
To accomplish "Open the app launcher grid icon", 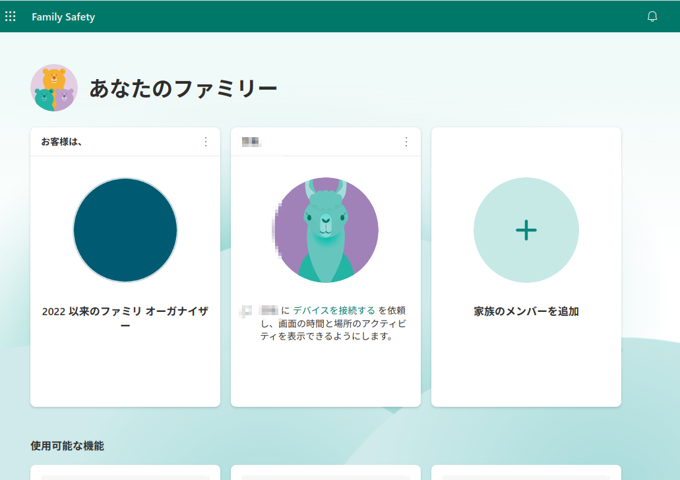I will tap(11, 16).
